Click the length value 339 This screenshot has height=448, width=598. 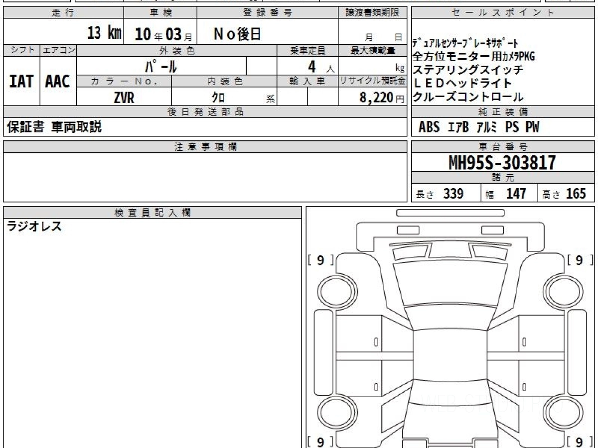[453, 194]
